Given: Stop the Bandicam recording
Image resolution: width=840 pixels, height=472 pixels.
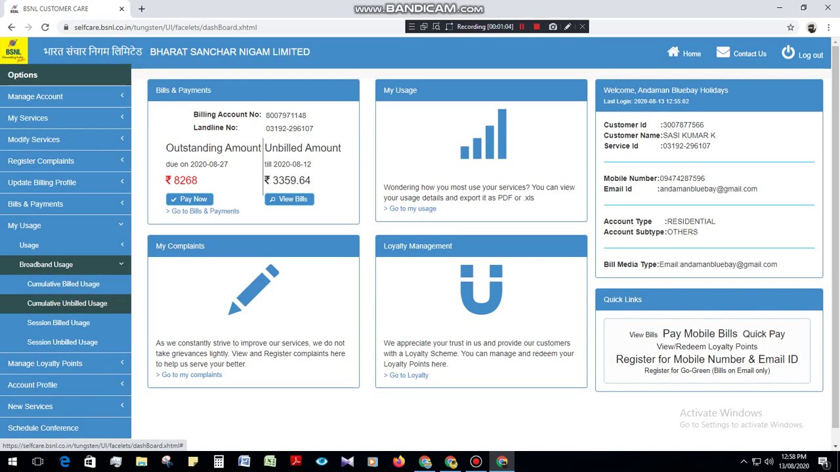Looking at the screenshot, I should point(537,27).
